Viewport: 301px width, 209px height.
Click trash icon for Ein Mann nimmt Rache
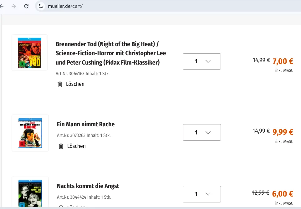pos(61,146)
